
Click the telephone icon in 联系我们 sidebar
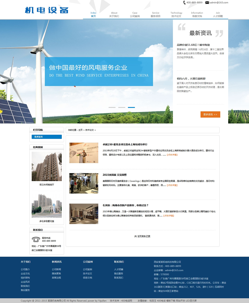click(x=36, y=239)
